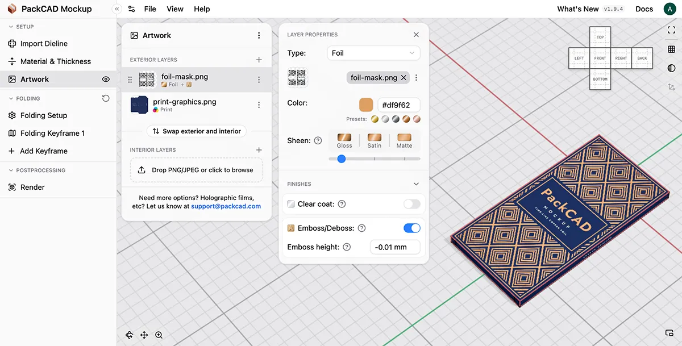Viewport: 682px width, 346px height.
Task: Add a new interior layer
Action: click(x=259, y=150)
